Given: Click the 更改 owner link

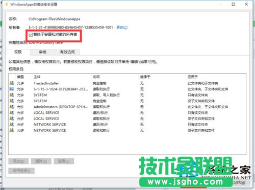Looking at the screenshot, I should [122, 27].
